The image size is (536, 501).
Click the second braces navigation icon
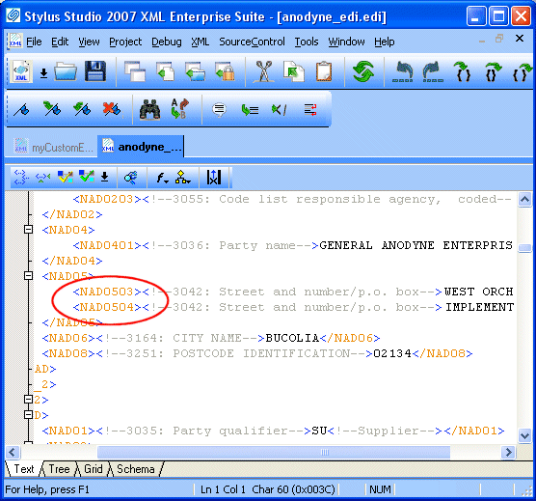tap(493, 71)
